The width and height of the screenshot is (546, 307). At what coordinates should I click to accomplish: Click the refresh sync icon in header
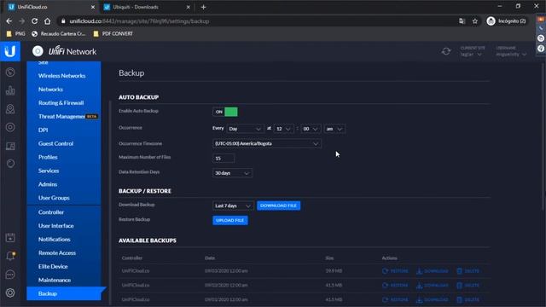(446, 51)
